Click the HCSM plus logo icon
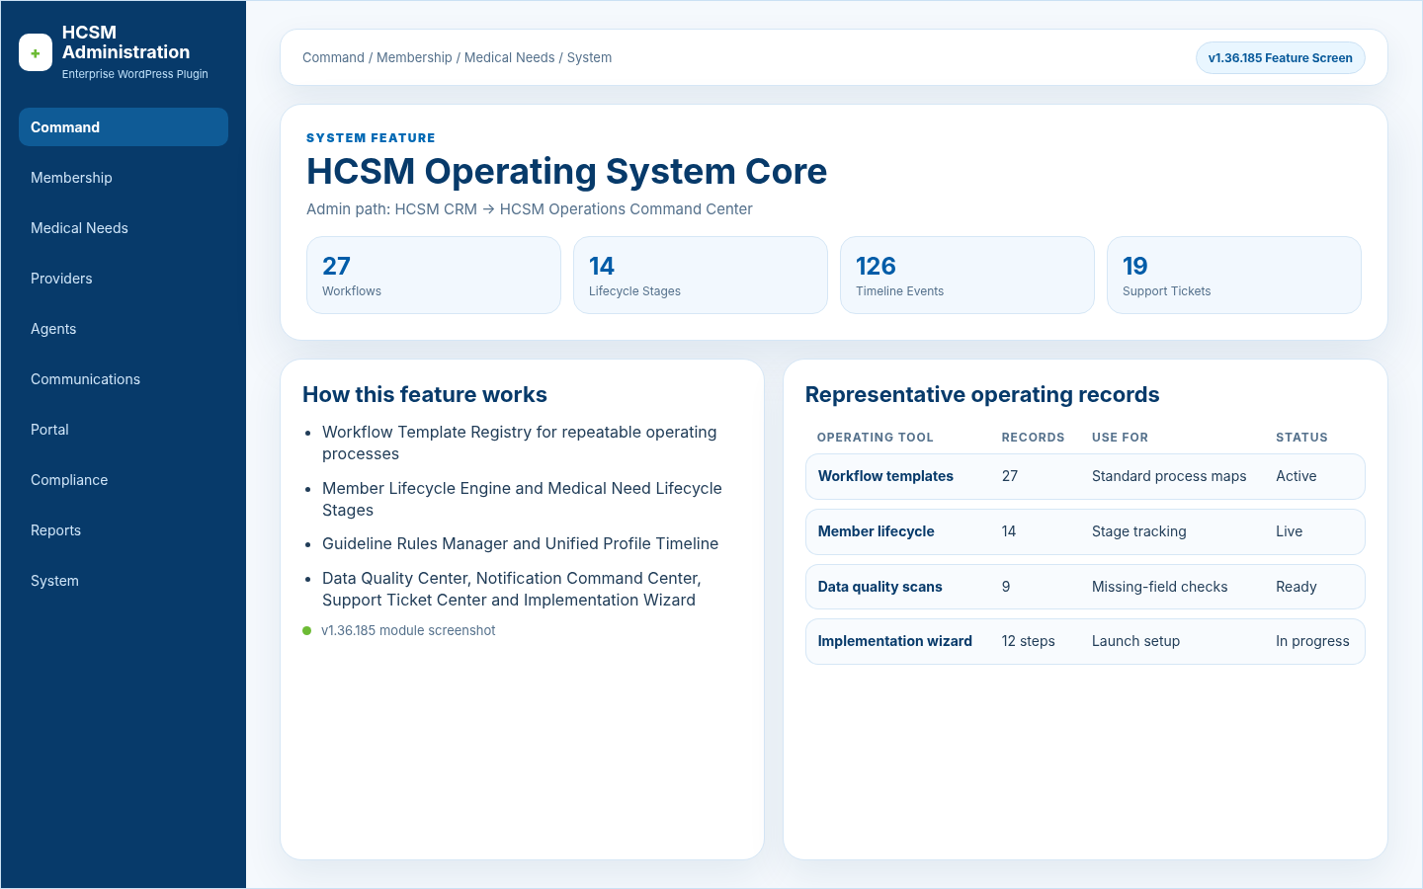The width and height of the screenshot is (1423, 889). pos(36,53)
